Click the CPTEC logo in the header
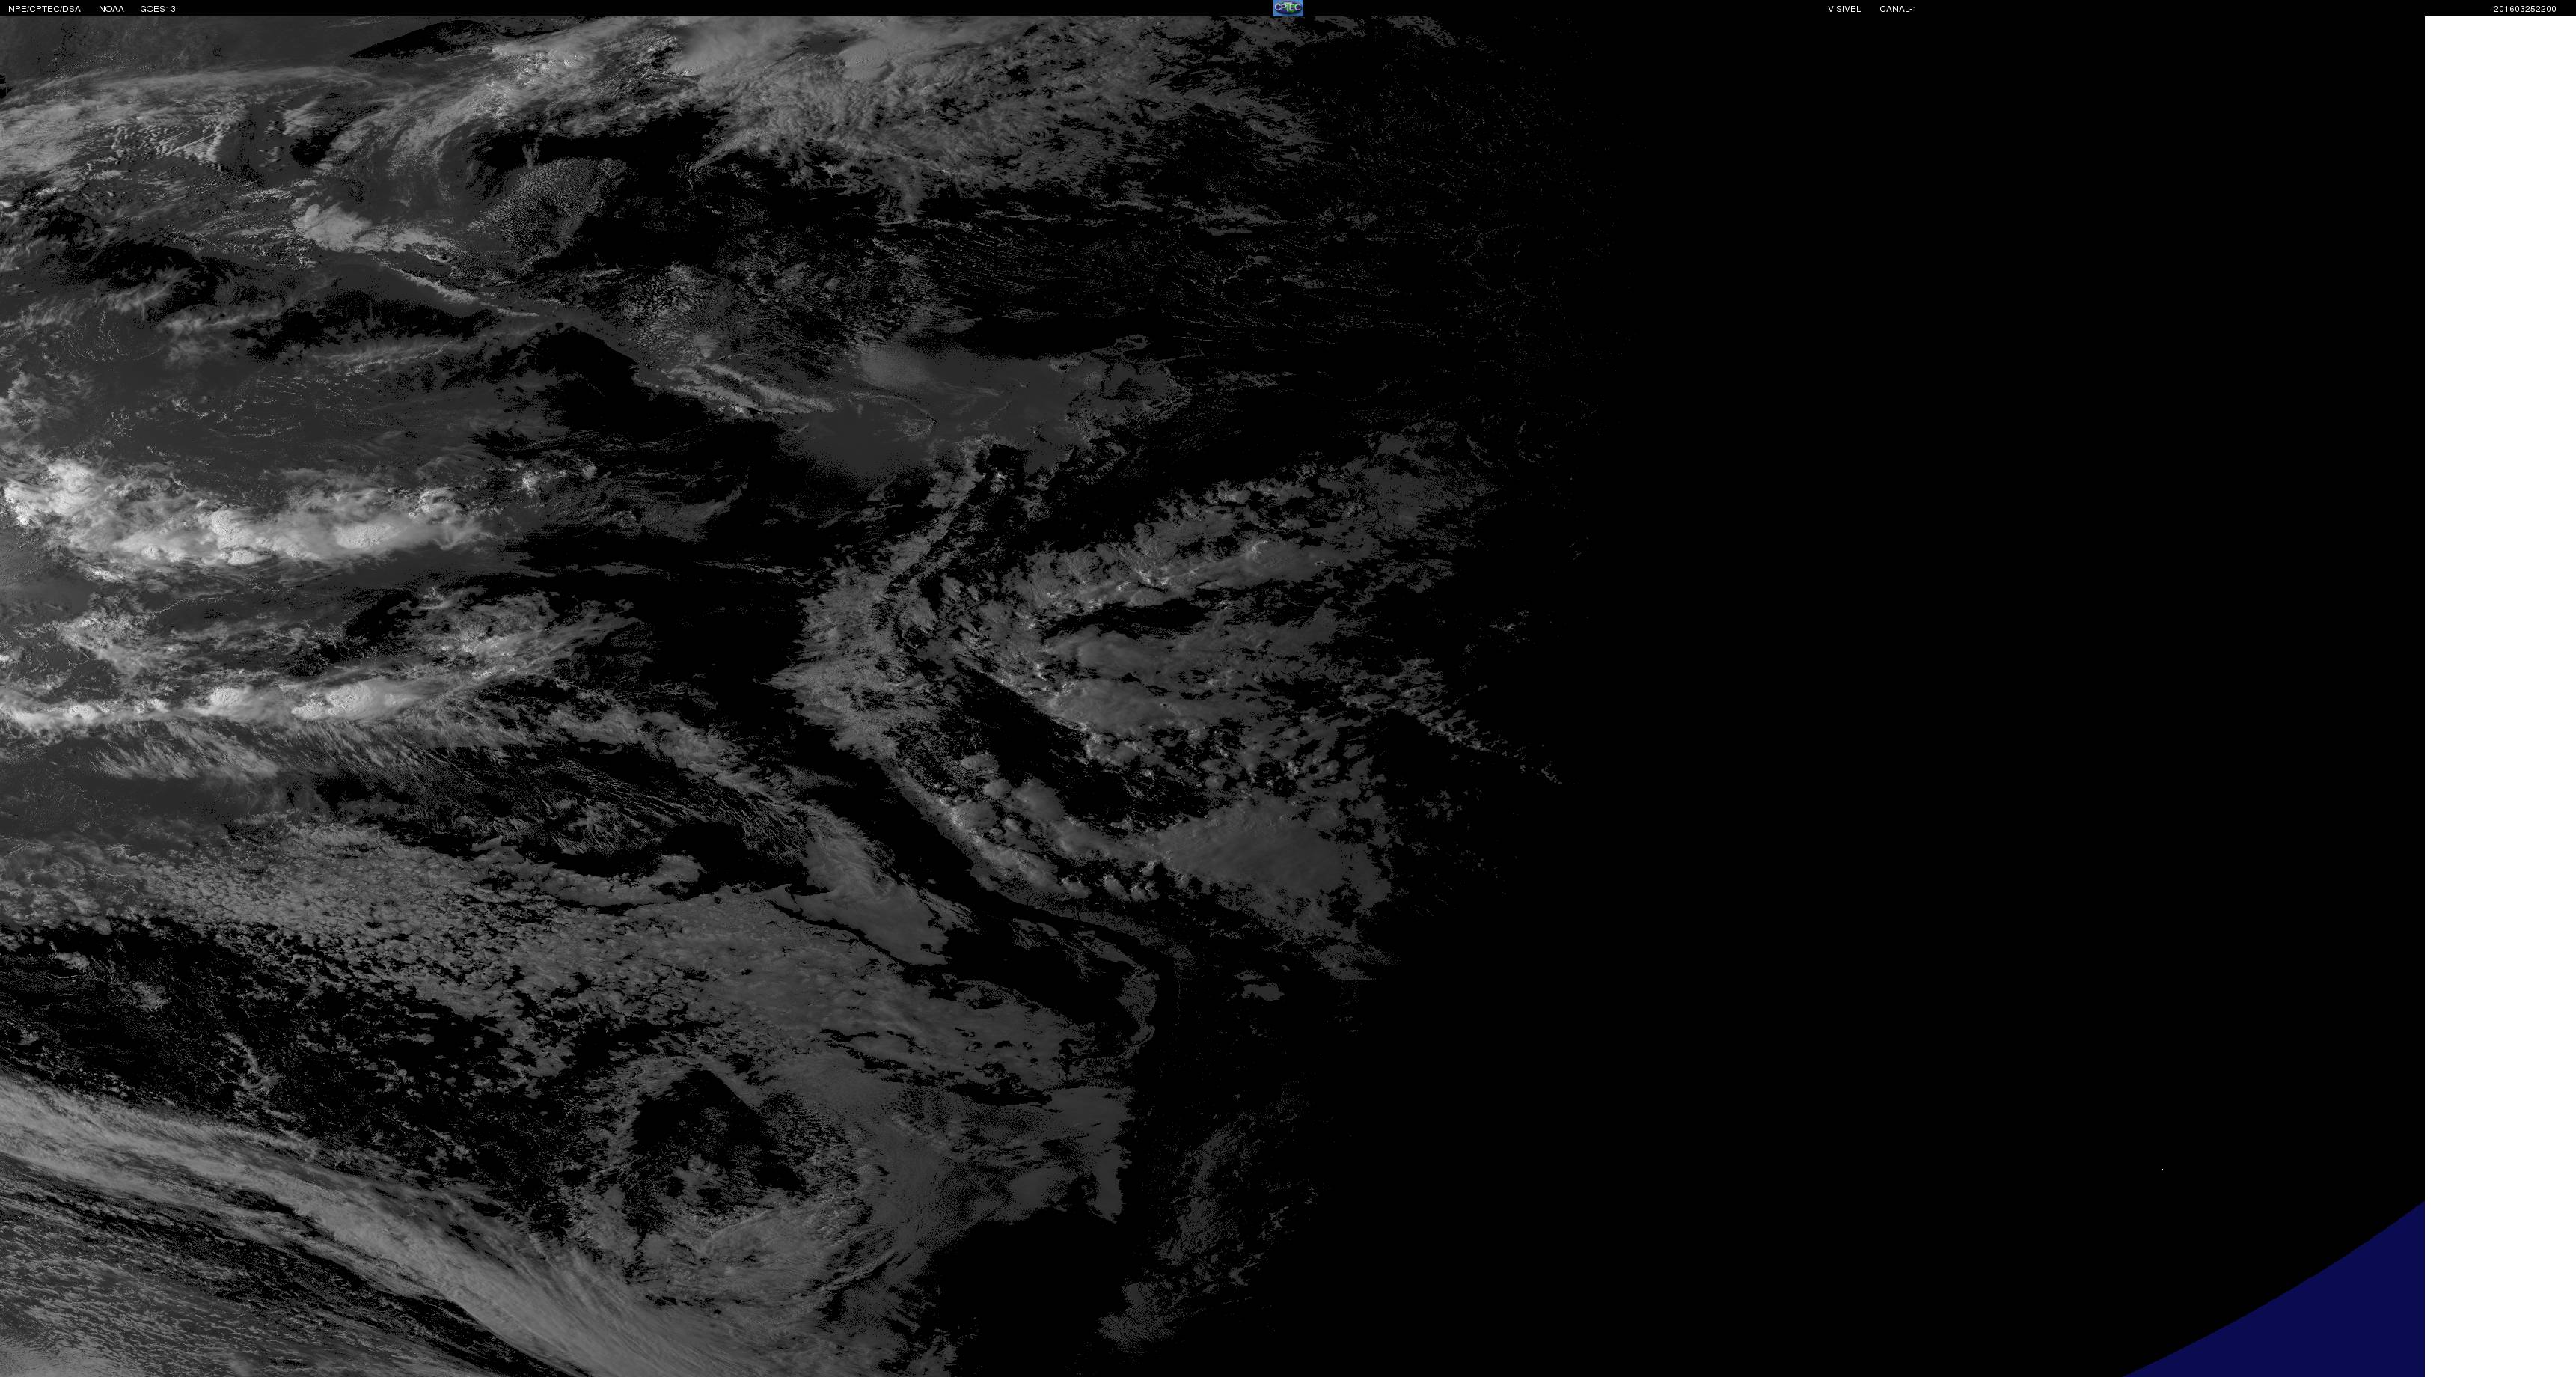The image size is (2576, 1377). pyautogui.click(x=1287, y=8)
